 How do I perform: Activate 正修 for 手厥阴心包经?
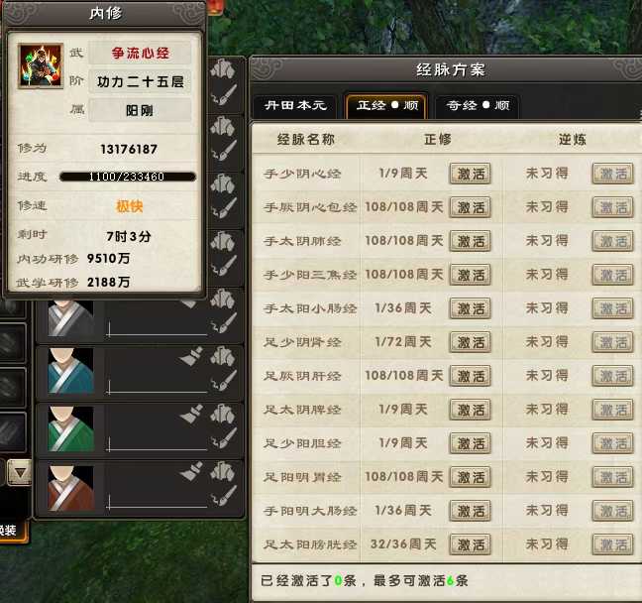470,208
